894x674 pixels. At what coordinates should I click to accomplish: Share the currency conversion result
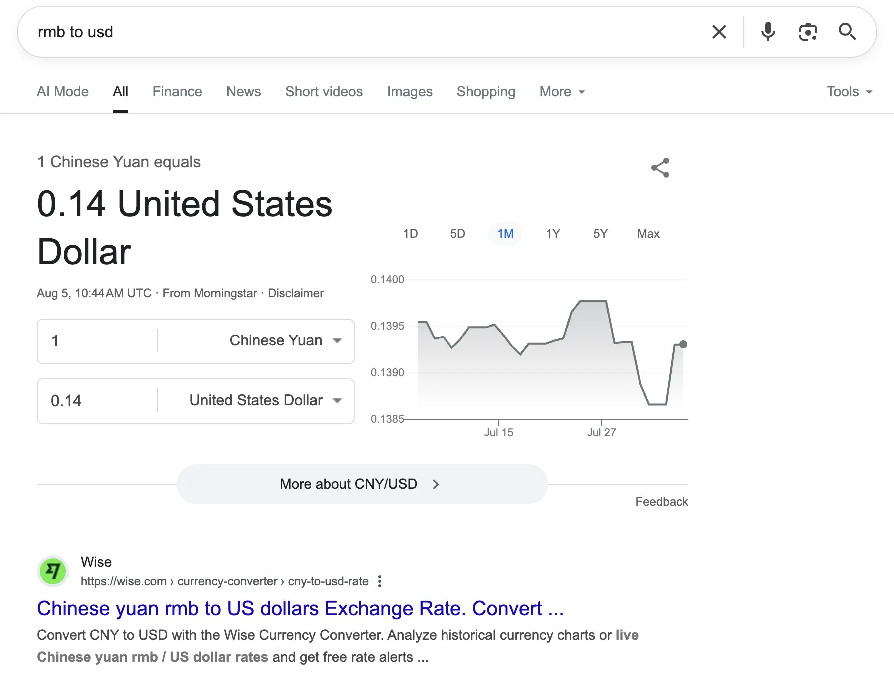pyautogui.click(x=660, y=168)
